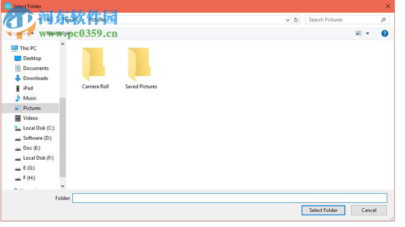
Task: Click Pictures in the address breadcrumb
Action: pos(97,20)
